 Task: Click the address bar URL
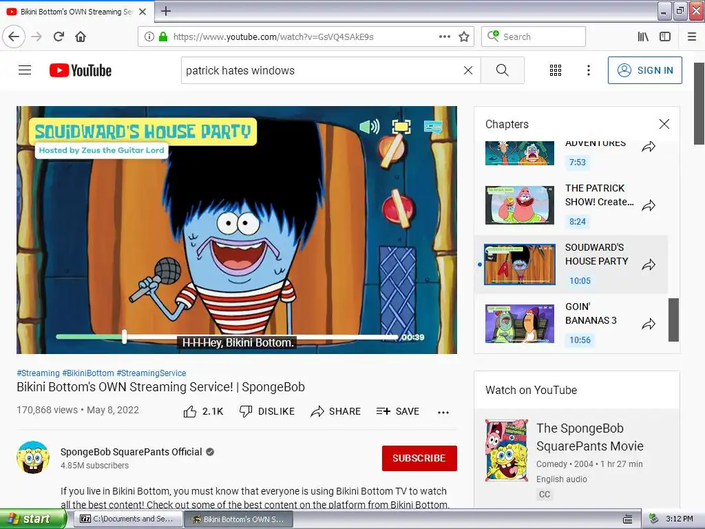click(273, 37)
